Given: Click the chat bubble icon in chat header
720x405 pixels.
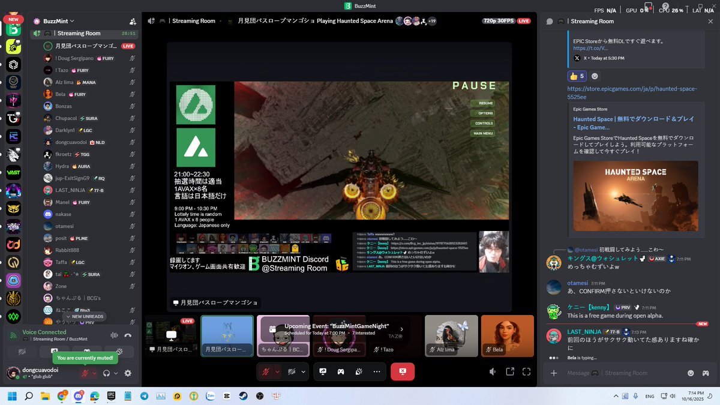Looking at the screenshot, I should tap(549, 21).
